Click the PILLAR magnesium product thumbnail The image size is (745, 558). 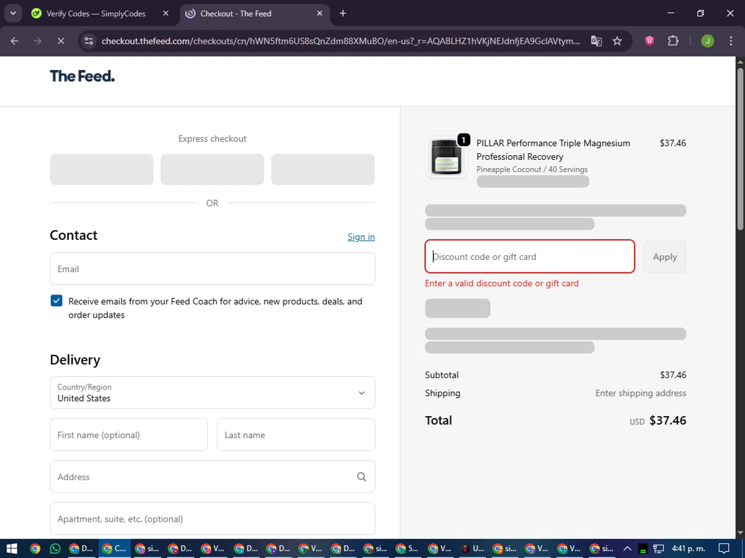(446, 157)
